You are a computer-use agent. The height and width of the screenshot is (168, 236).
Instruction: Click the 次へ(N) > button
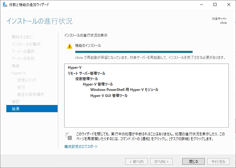[161, 161]
